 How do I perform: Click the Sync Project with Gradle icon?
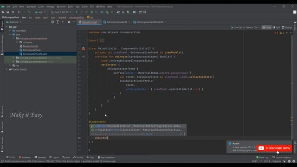[x=118, y=12]
